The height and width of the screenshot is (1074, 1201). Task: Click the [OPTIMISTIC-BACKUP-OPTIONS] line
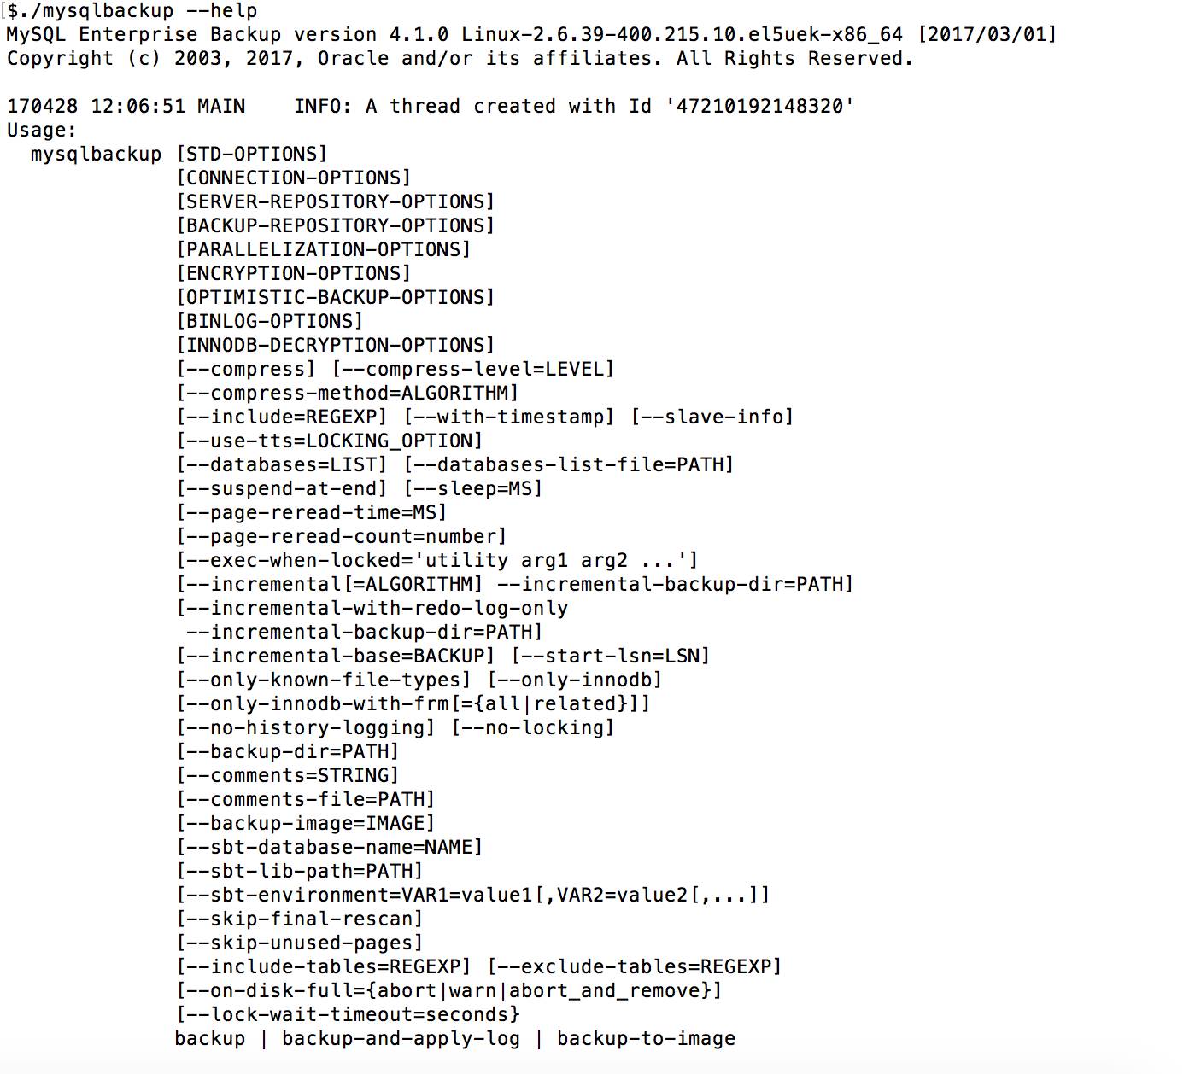[336, 298]
